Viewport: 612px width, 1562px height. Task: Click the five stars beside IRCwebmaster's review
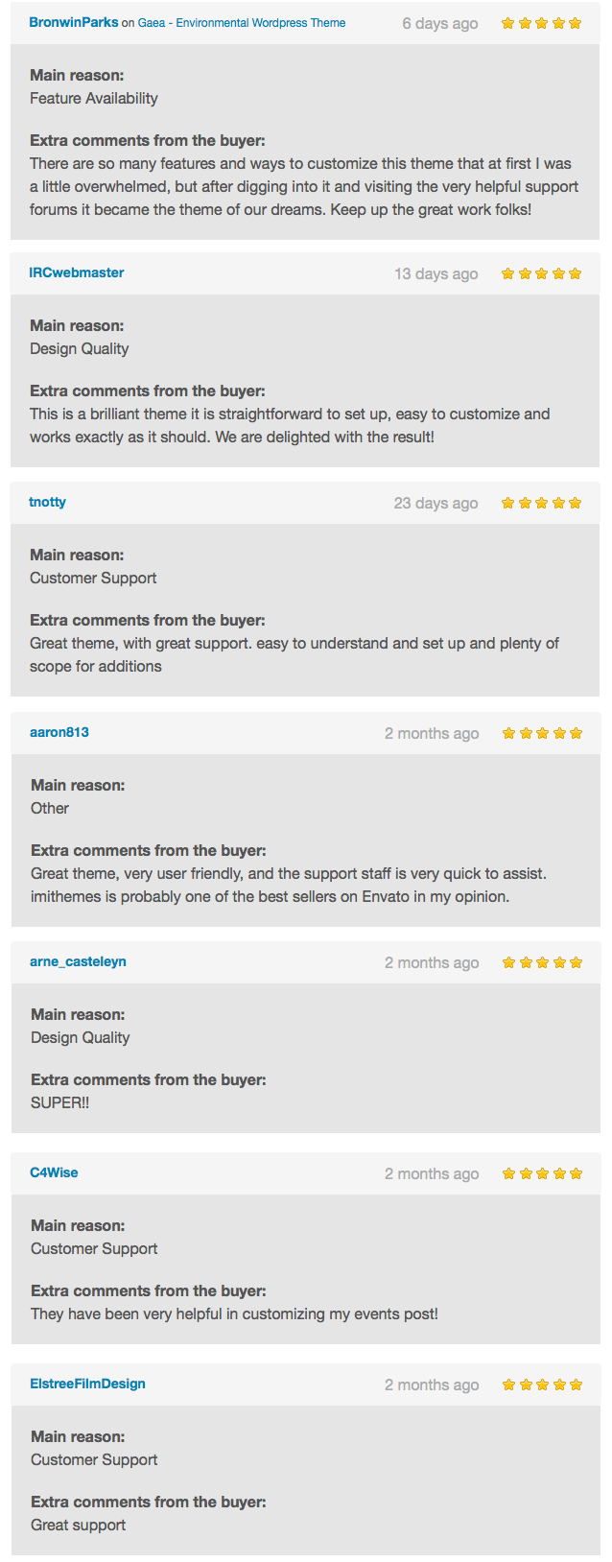[x=541, y=273]
